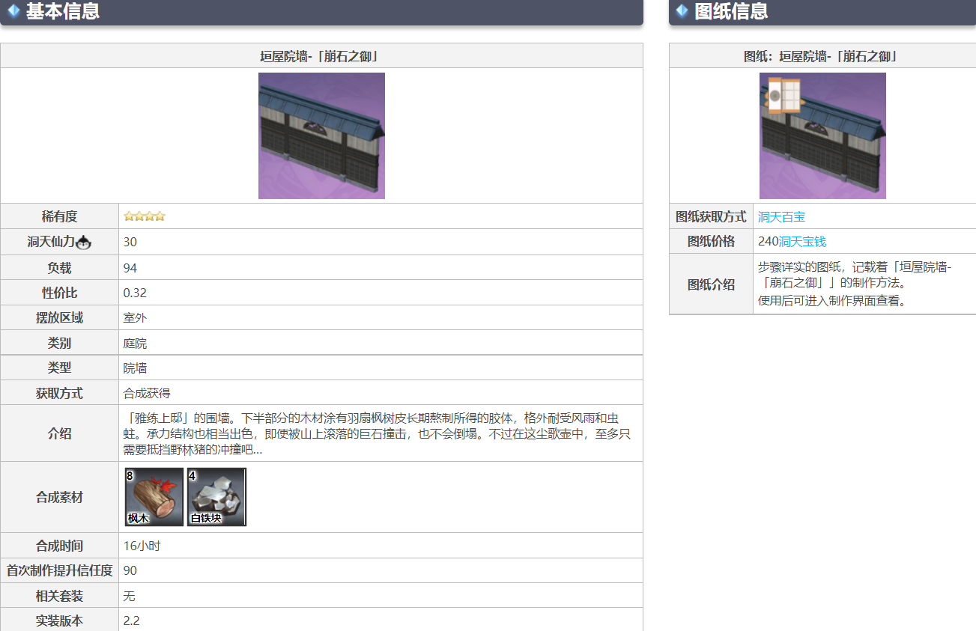Click the 合成素材 row label

tap(60, 497)
